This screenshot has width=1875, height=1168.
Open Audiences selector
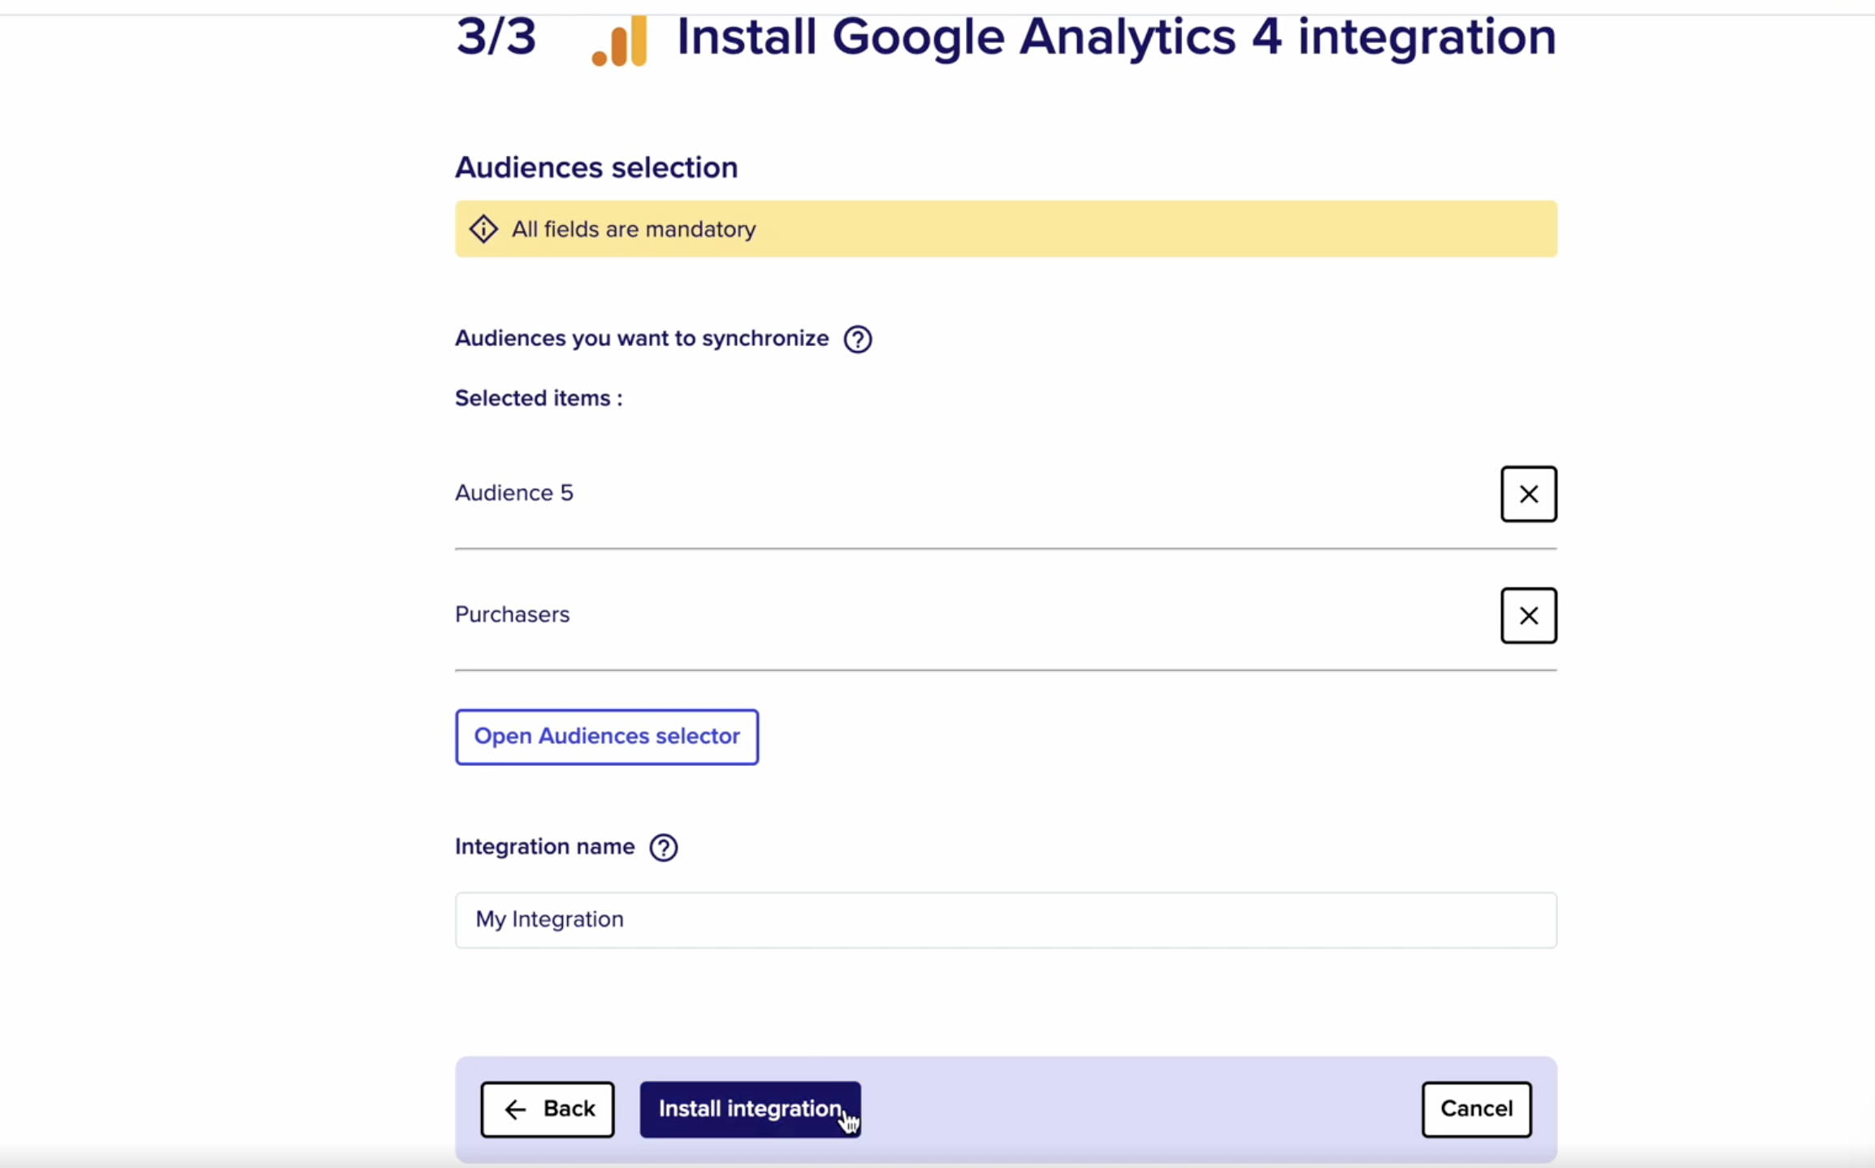click(606, 736)
